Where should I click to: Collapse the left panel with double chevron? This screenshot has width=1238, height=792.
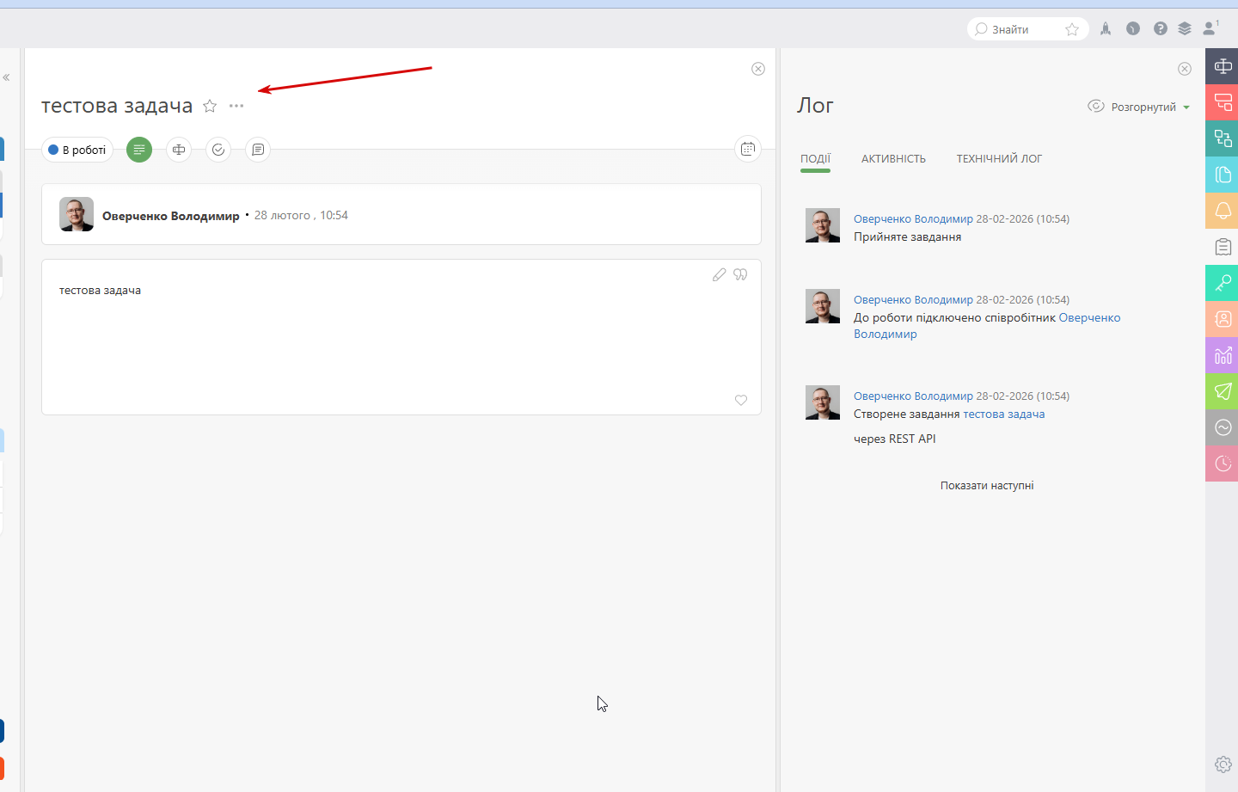pos(6,77)
